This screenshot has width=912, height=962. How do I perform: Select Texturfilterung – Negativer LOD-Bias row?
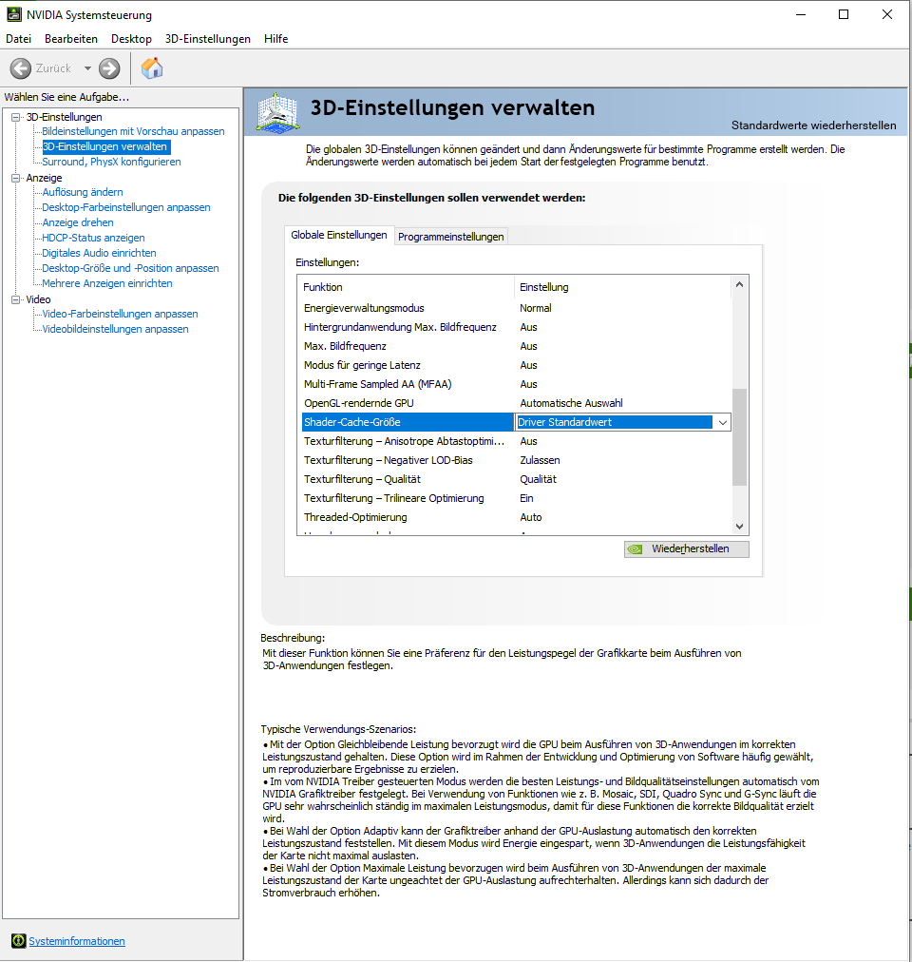(x=517, y=460)
